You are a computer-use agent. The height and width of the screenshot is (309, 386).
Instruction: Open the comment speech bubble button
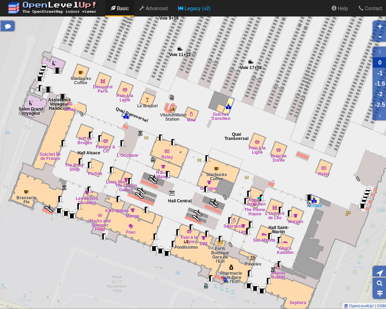pos(8,26)
